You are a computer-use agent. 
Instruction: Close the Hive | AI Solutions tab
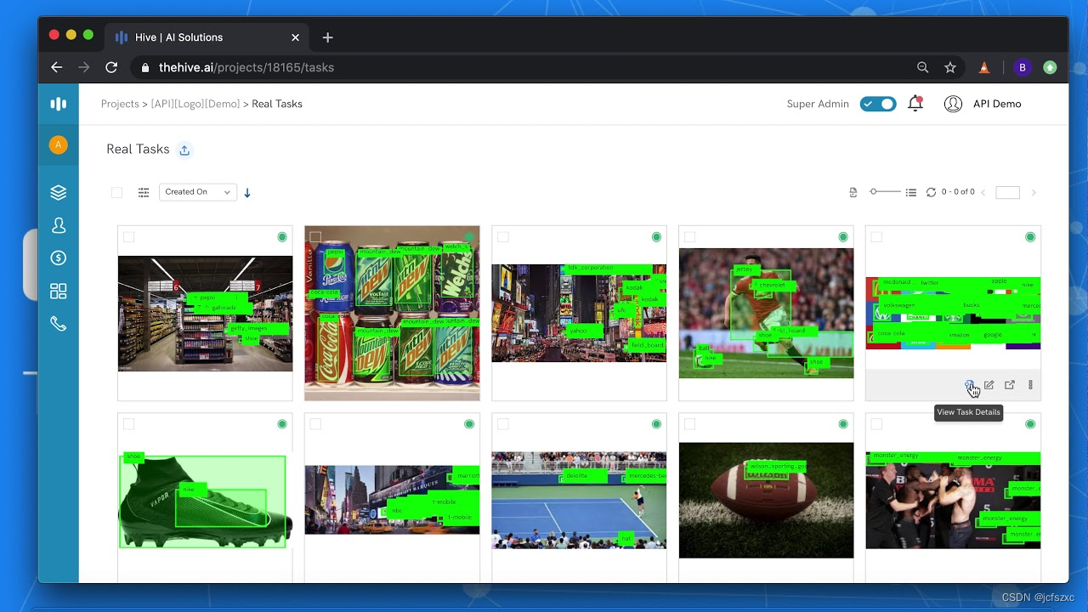(x=295, y=37)
